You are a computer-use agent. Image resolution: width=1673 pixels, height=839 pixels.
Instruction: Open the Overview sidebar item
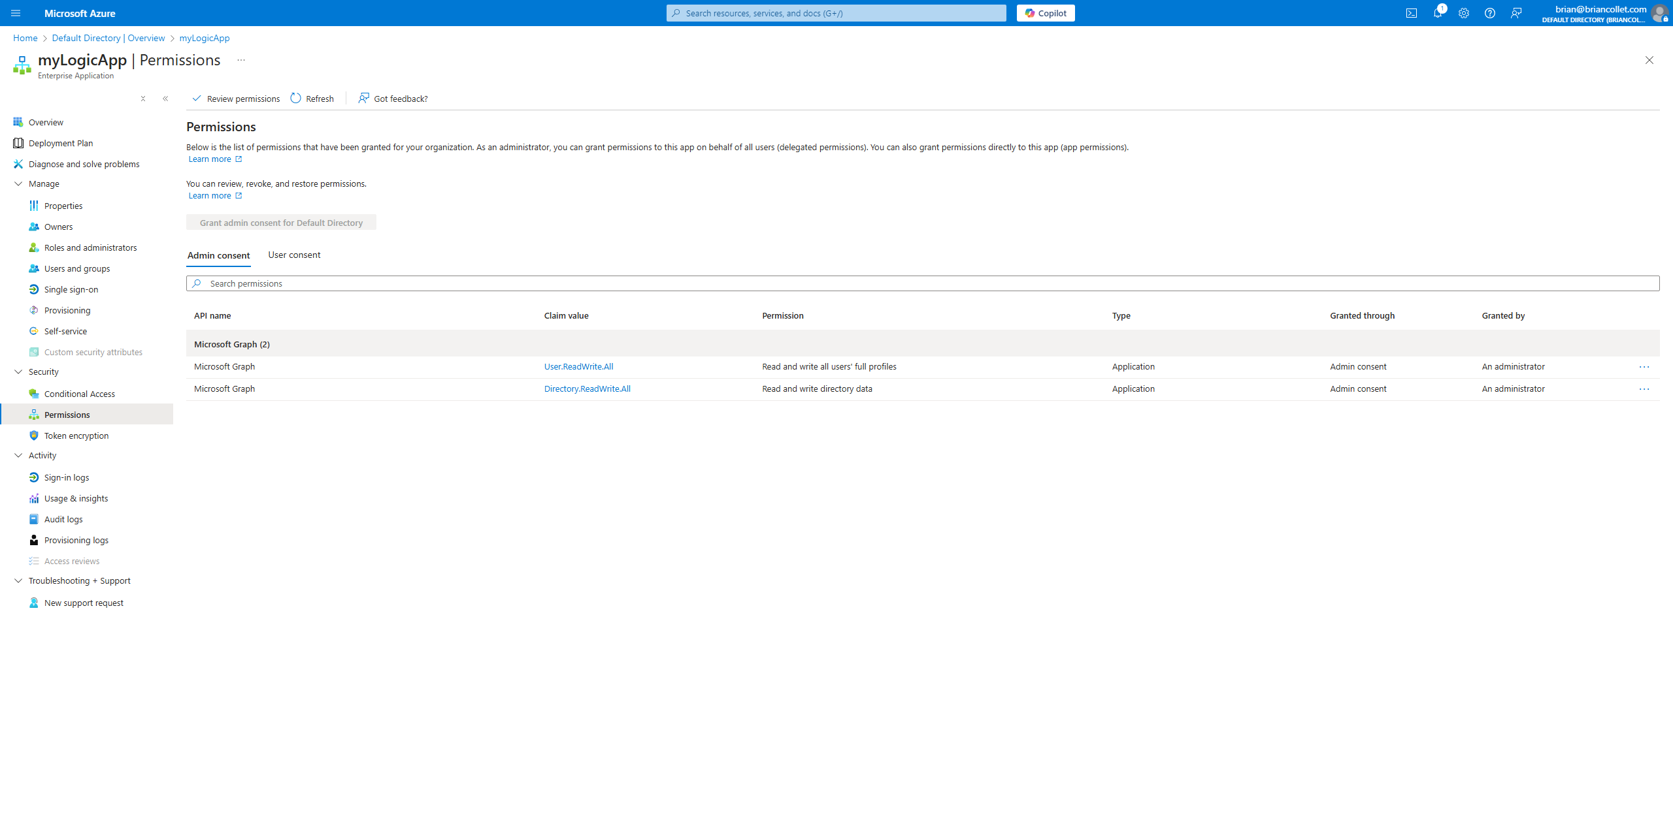click(x=46, y=122)
